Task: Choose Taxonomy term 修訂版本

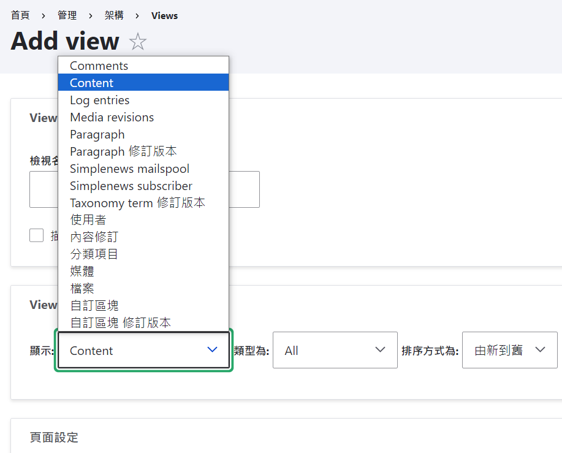Action: (x=137, y=203)
